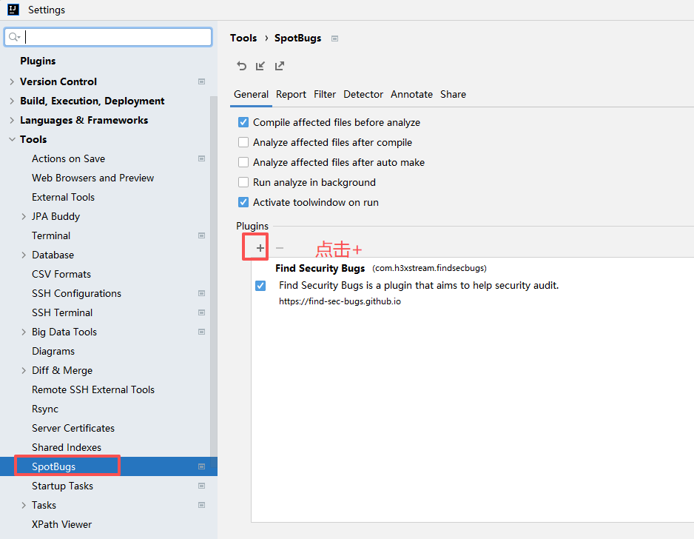Uncheck Compile affected files before analyze
The image size is (694, 539).
[x=243, y=122]
